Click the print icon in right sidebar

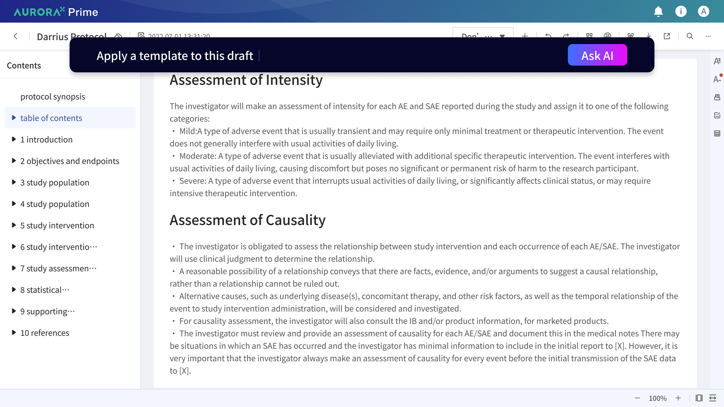717,97
